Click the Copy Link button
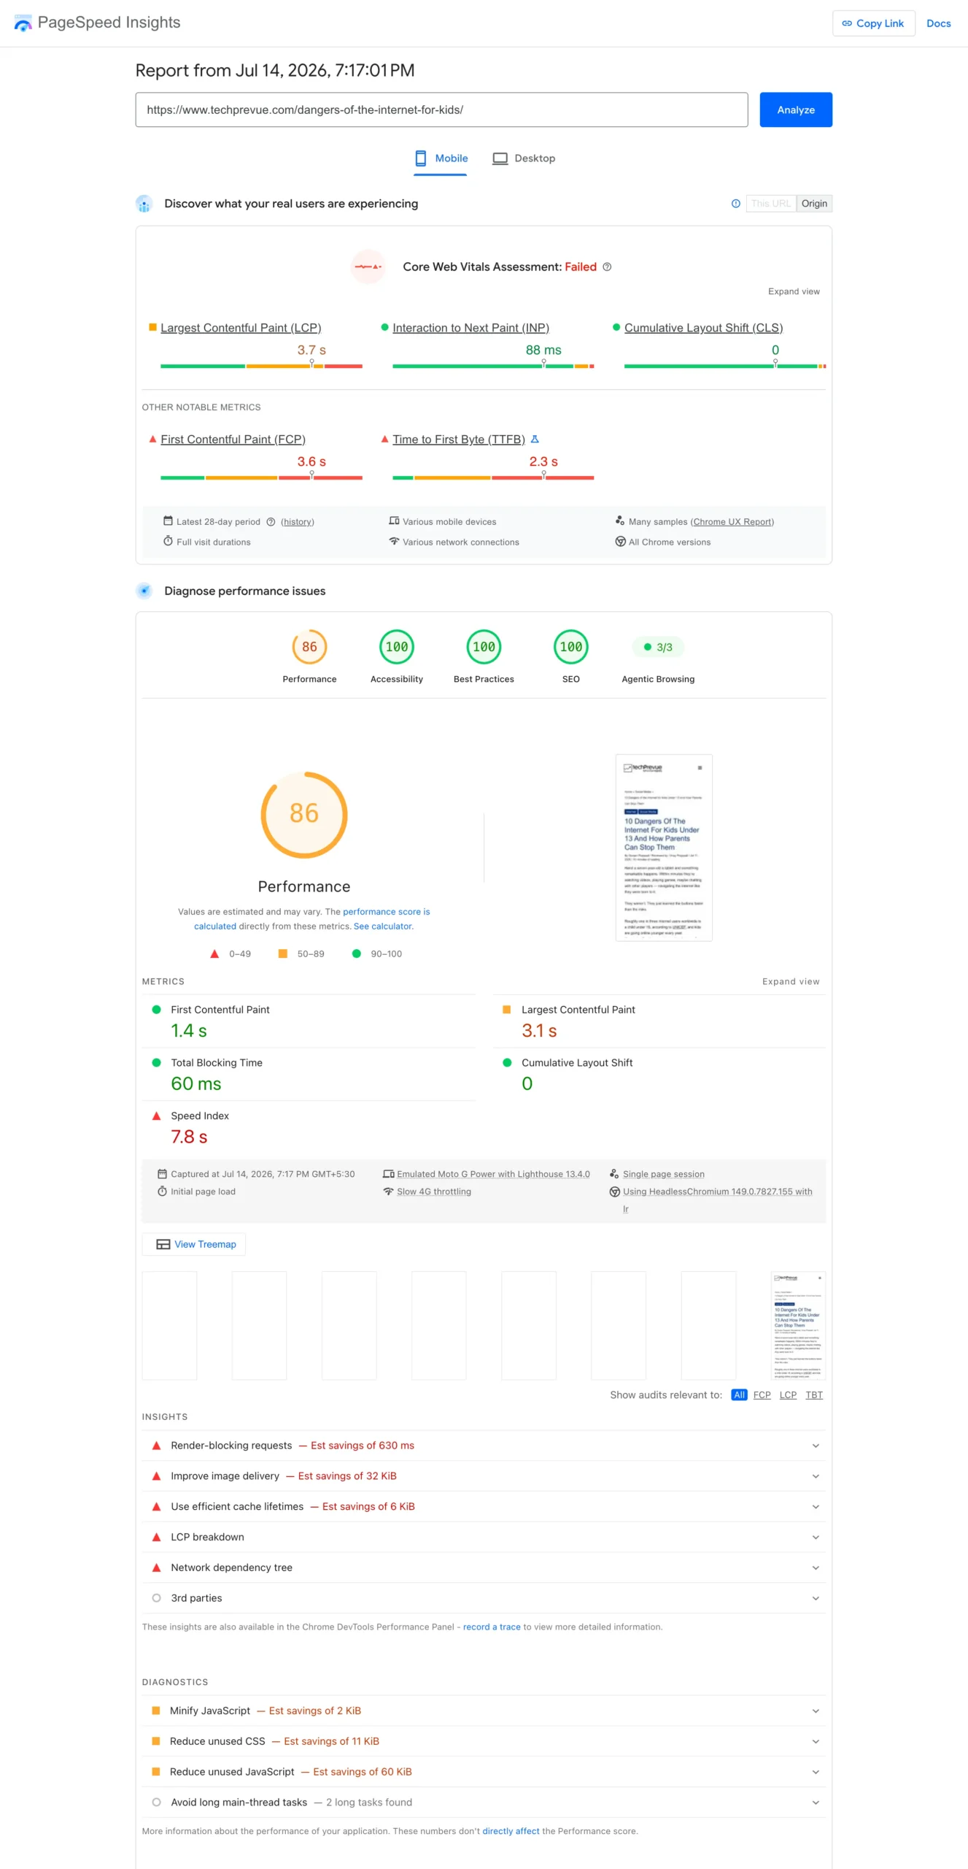Image resolution: width=968 pixels, height=1869 pixels. click(x=873, y=23)
